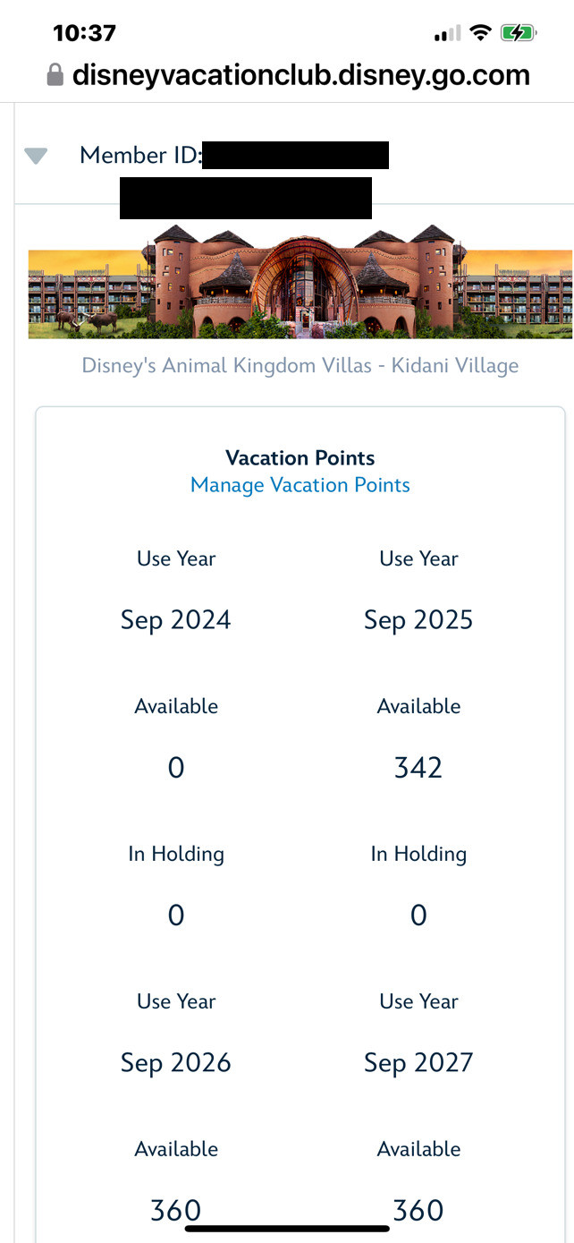Collapse the Member ID disclosure triangle
This screenshot has height=1243, width=574.
36,157
